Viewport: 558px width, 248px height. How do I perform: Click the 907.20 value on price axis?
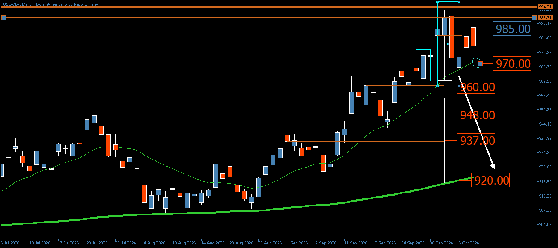[x=544, y=210]
